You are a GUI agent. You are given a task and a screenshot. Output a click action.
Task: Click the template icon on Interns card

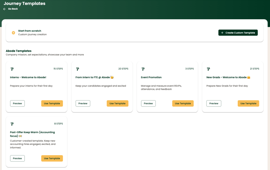12,69
